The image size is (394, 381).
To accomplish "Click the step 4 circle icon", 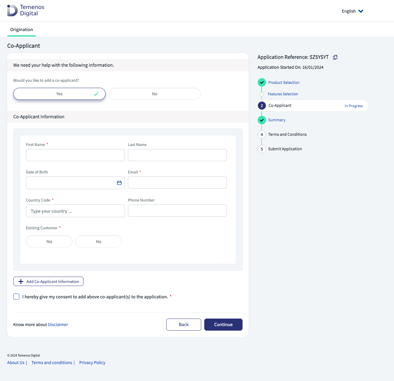I will coord(262,135).
